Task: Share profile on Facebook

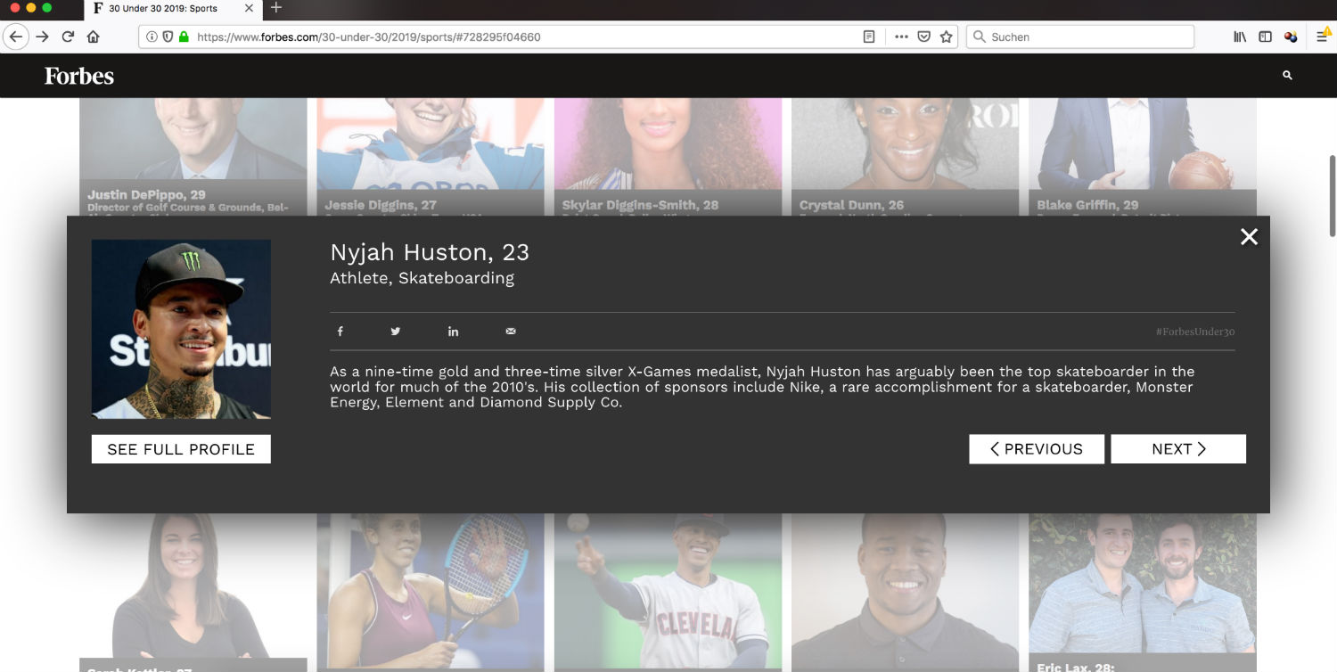Action: click(340, 332)
